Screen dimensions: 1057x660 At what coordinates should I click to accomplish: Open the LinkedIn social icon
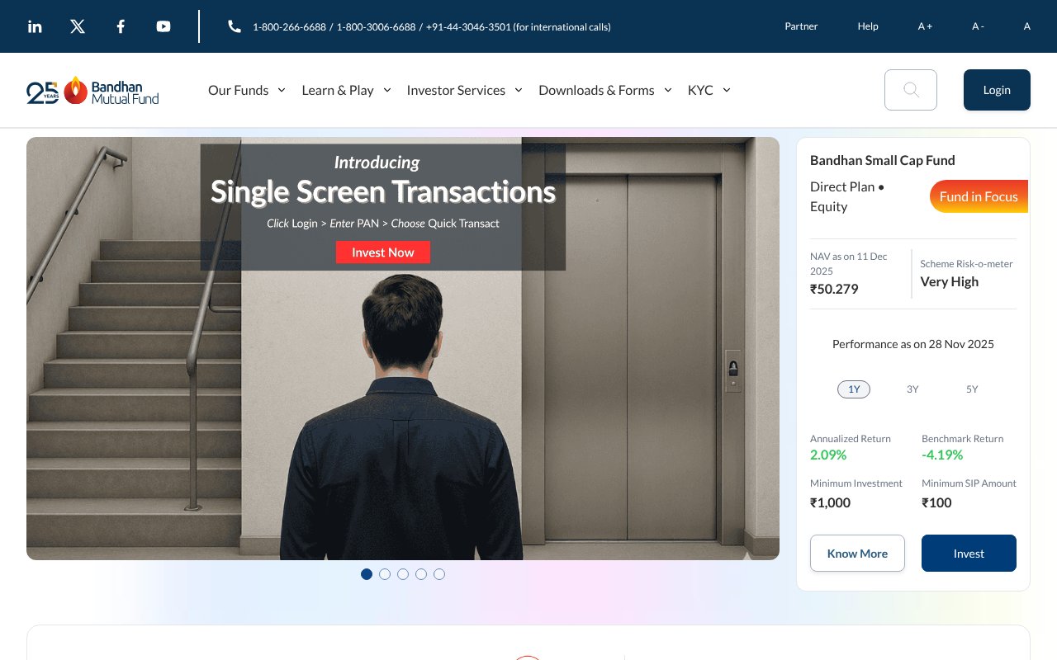(x=35, y=26)
